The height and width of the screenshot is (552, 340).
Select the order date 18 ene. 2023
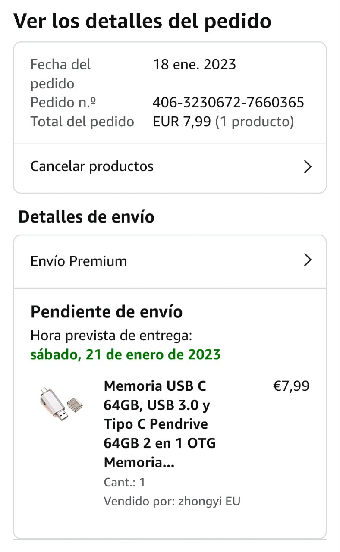pyautogui.click(x=195, y=65)
